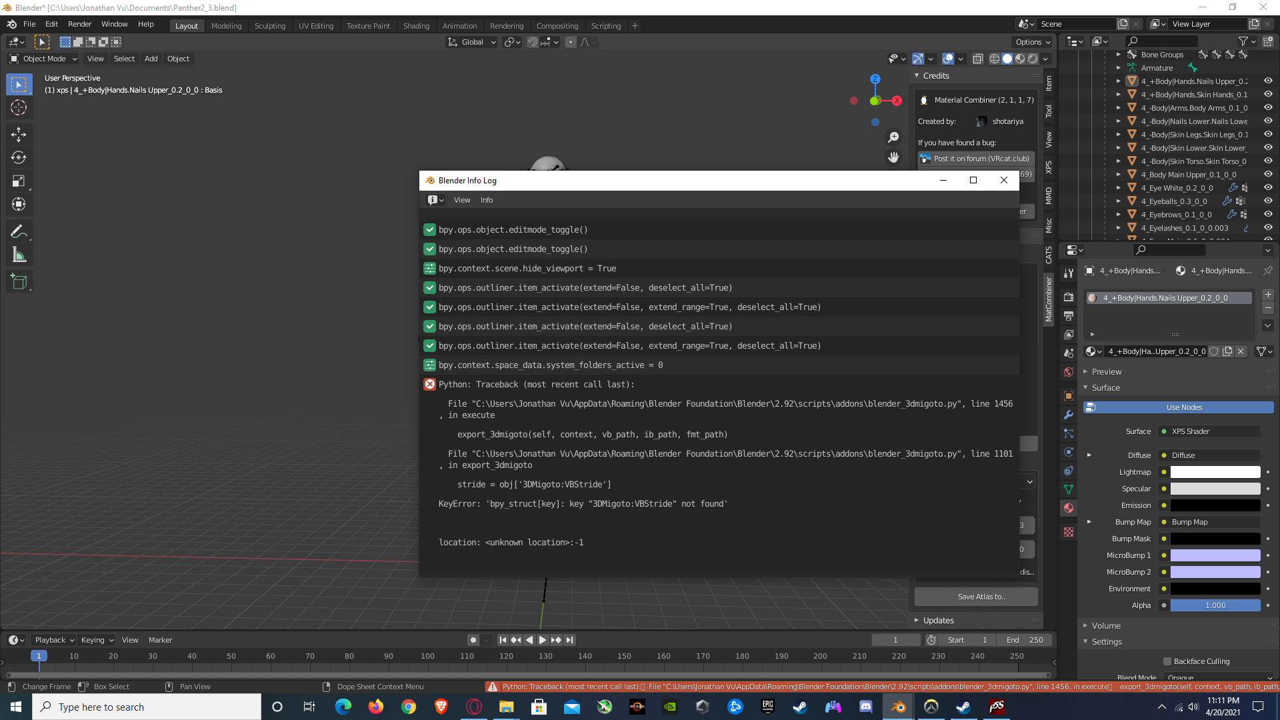The image size is (1280, 720).
Task: Click the Diffuse texture link field
Action: coord(1209,455)
